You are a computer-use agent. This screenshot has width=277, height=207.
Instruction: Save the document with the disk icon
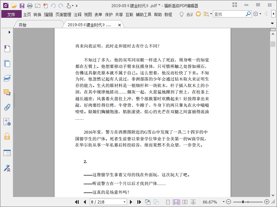[22, 5]
